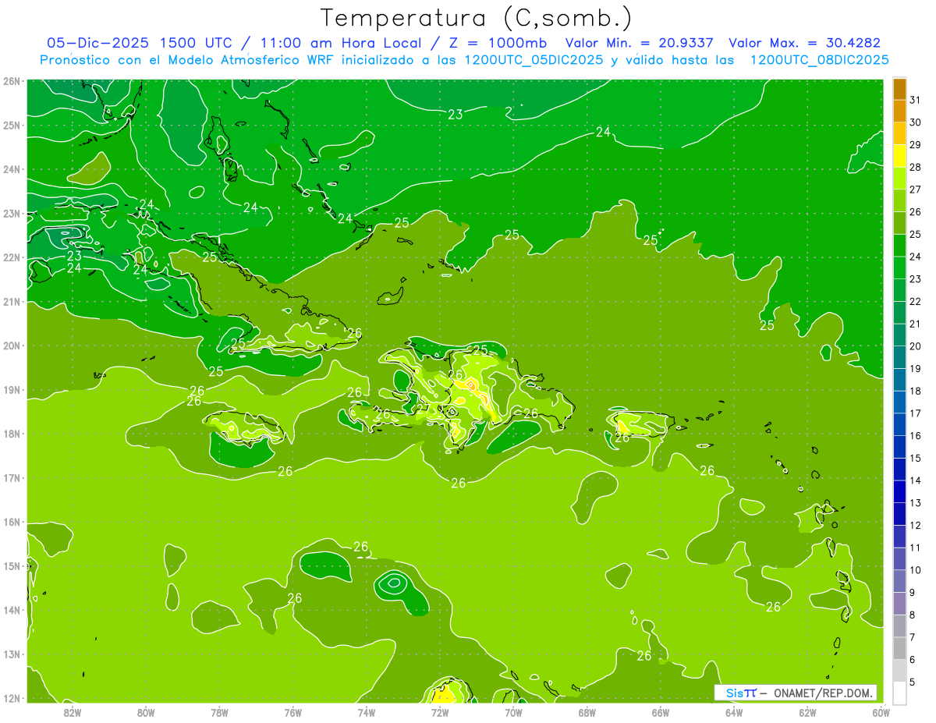Screen dimensions: 936x723
Task: Click the color scale label '13'
Action: [x=915, y=503]
